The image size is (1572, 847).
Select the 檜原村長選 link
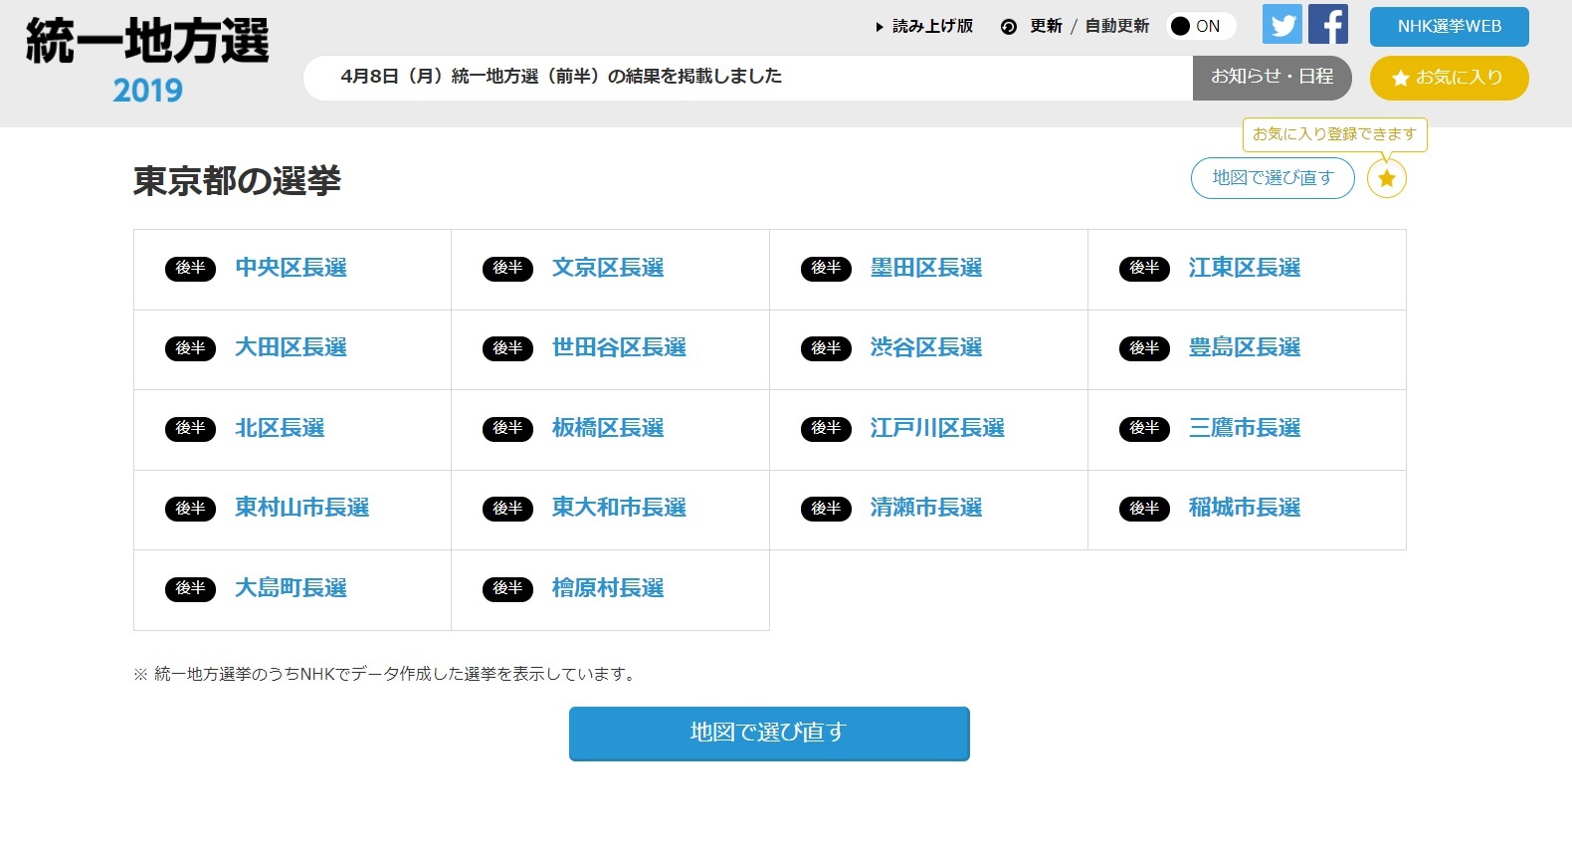coord(607,588)
